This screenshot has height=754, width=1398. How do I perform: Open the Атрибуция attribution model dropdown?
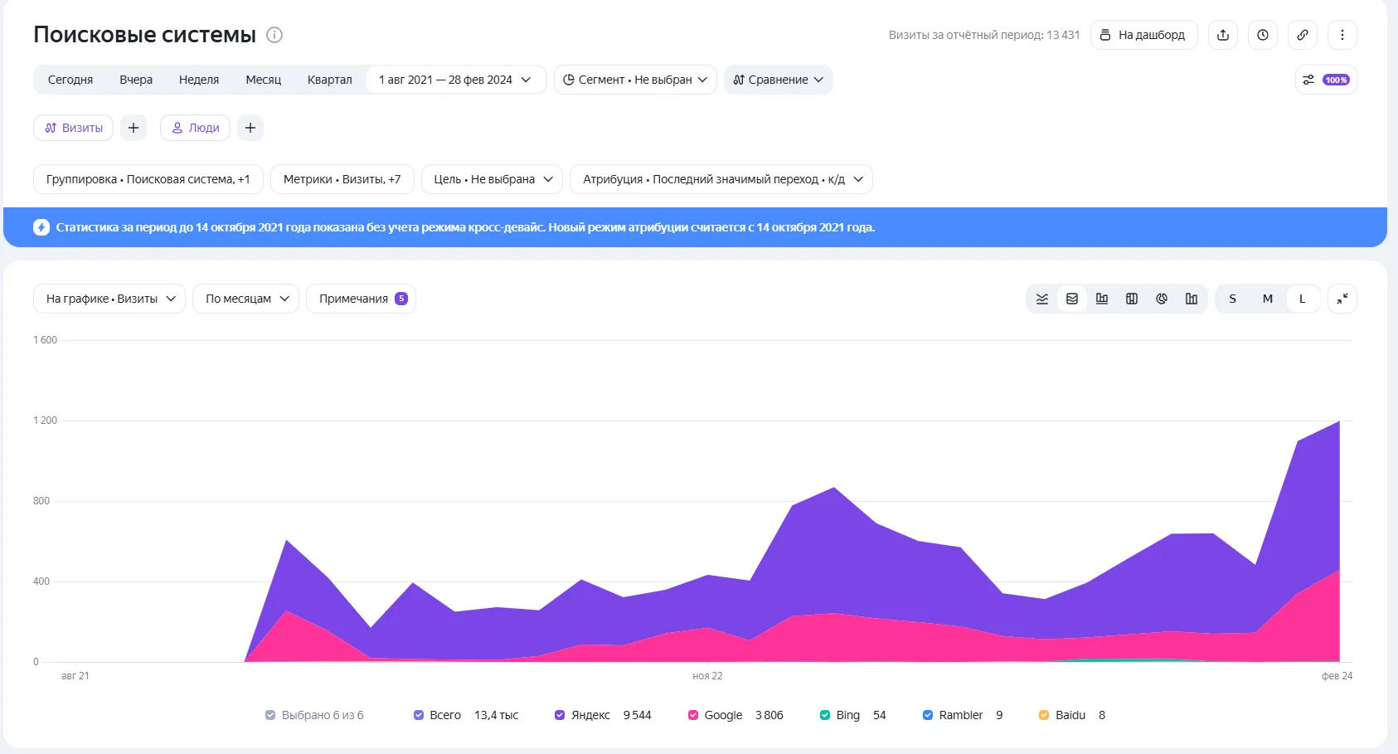(721, 179)
